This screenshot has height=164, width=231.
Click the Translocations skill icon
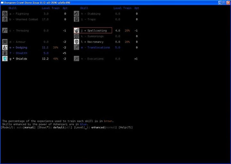click(x=76, y=47)
